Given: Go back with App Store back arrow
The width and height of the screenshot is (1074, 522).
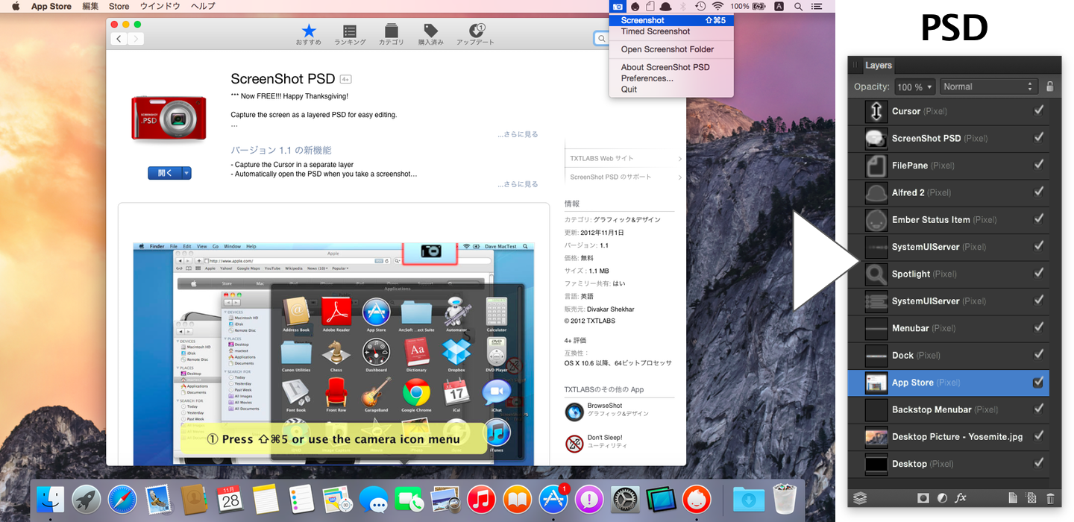Looking at the screenshot, I should (119, 39).
